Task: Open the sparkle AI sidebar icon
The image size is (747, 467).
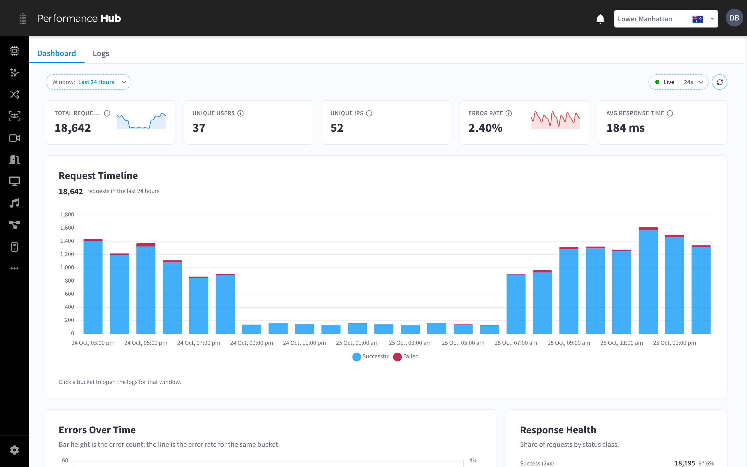Action: click(15, 73)
